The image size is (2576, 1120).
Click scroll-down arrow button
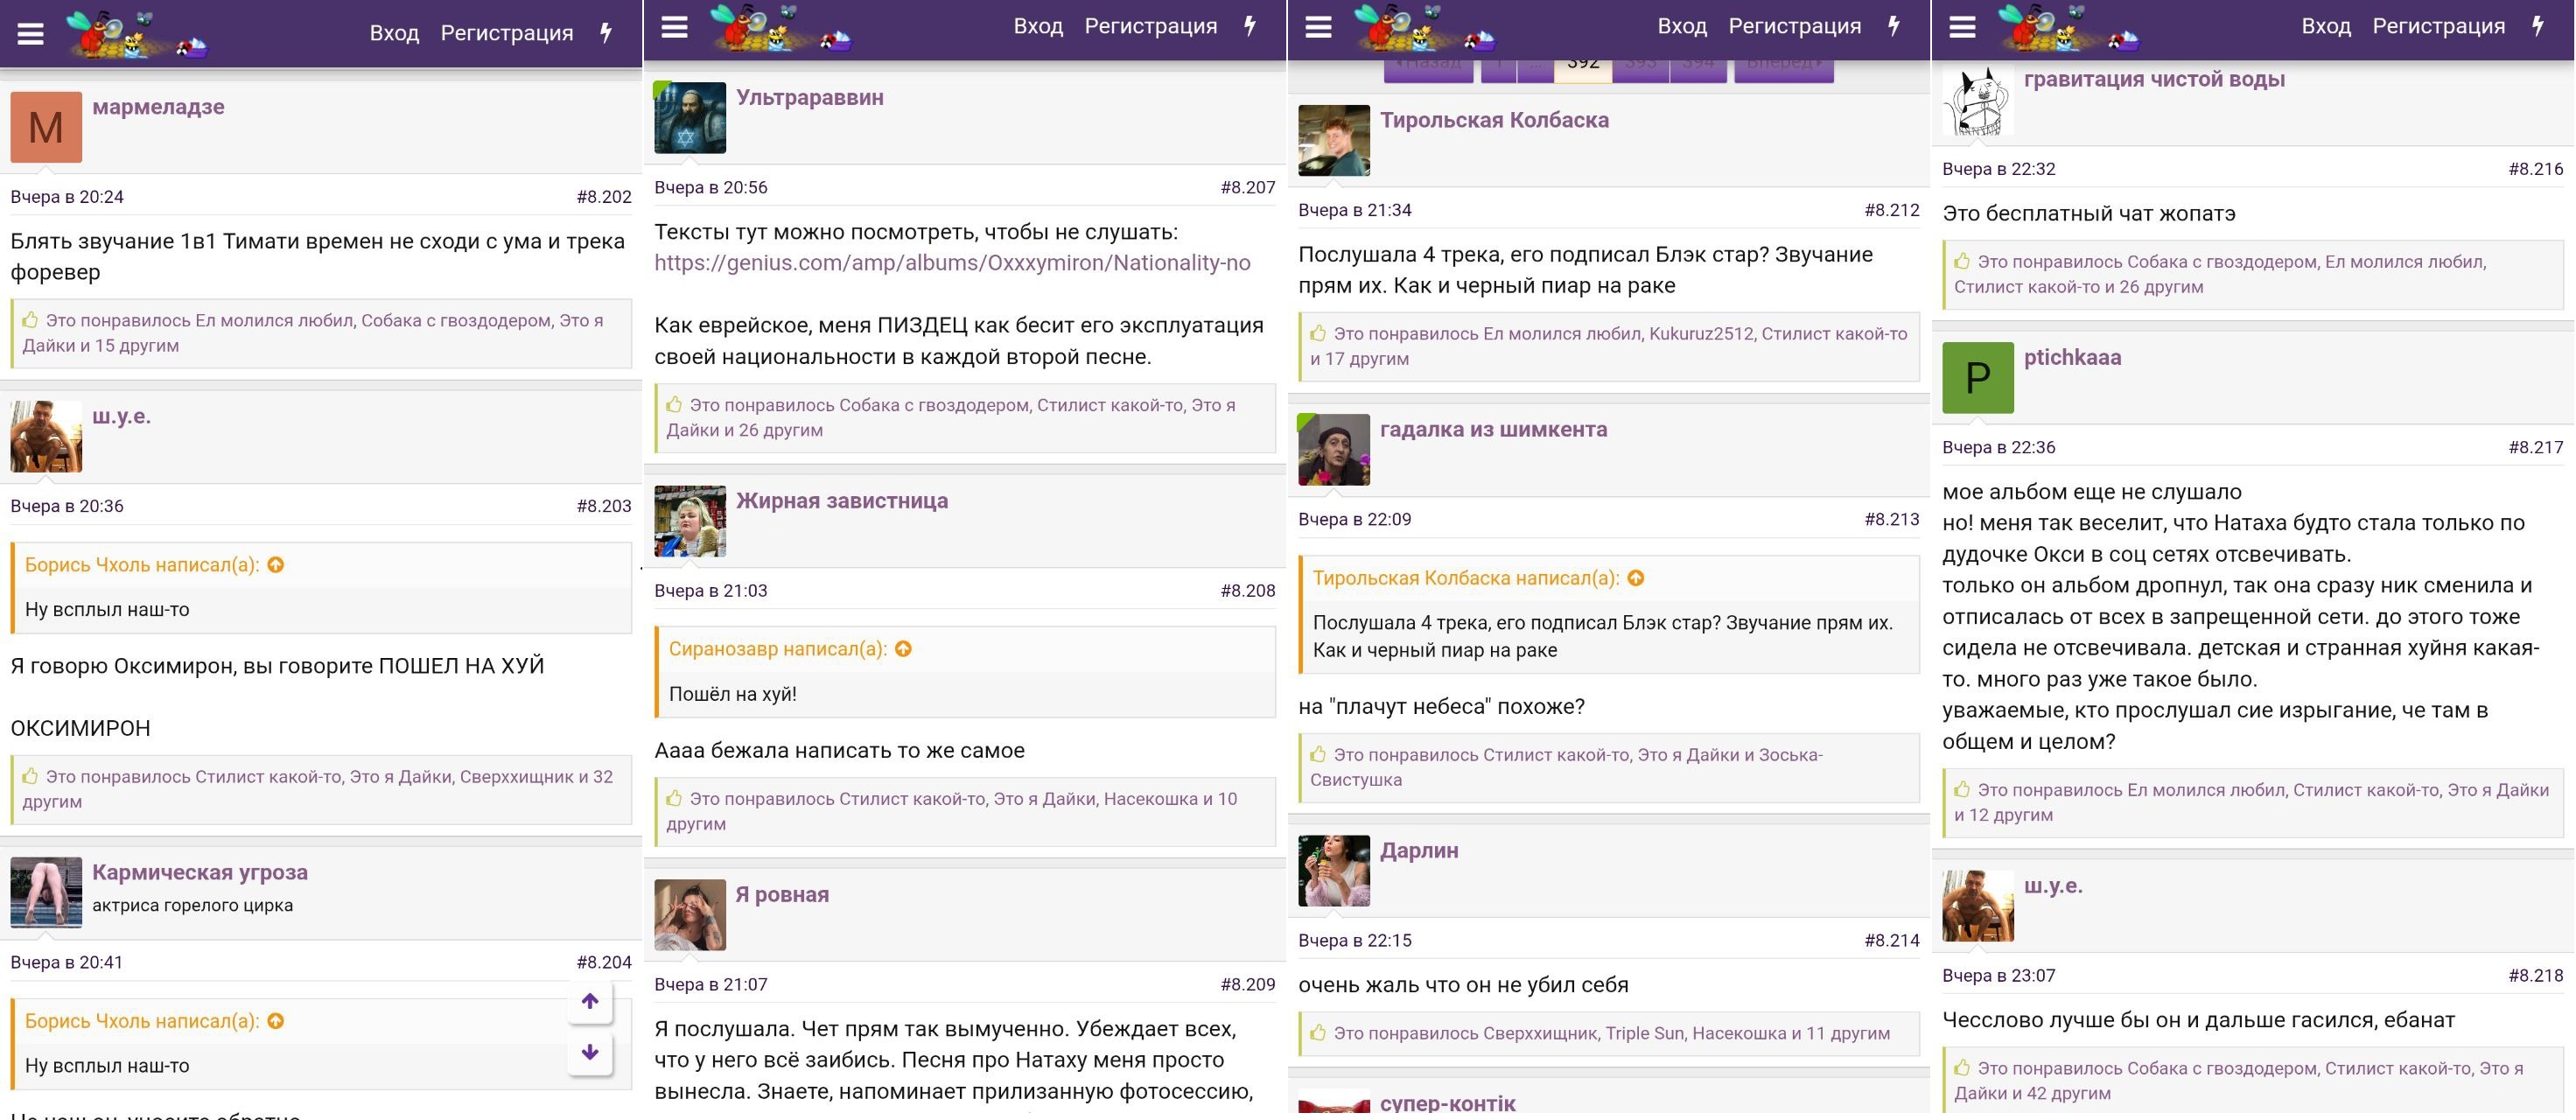(x=590, y=1052)
